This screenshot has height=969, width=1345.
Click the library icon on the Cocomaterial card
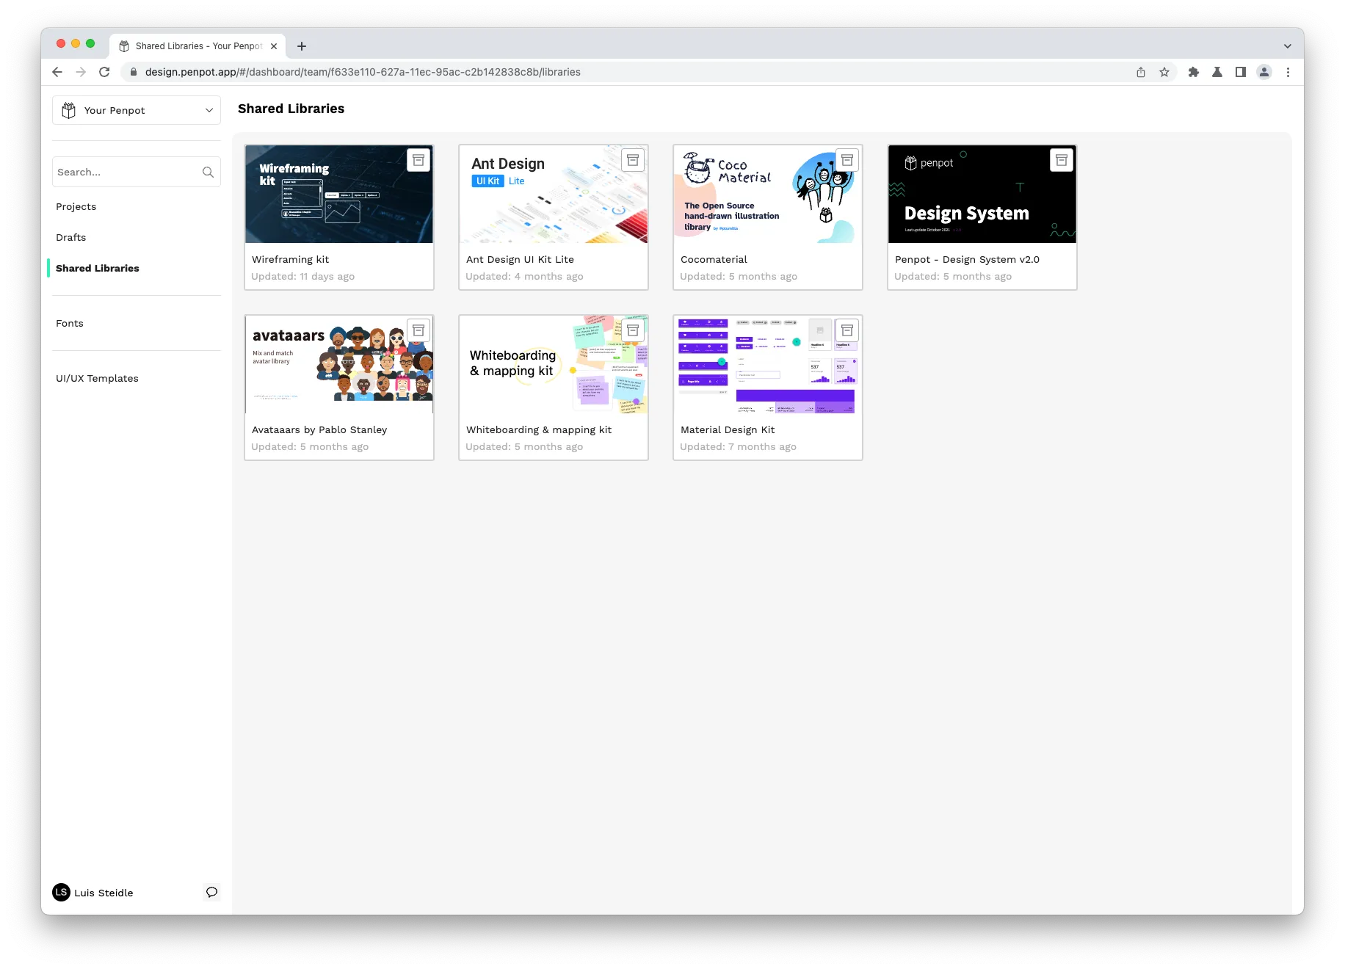[x=847, y=159]
